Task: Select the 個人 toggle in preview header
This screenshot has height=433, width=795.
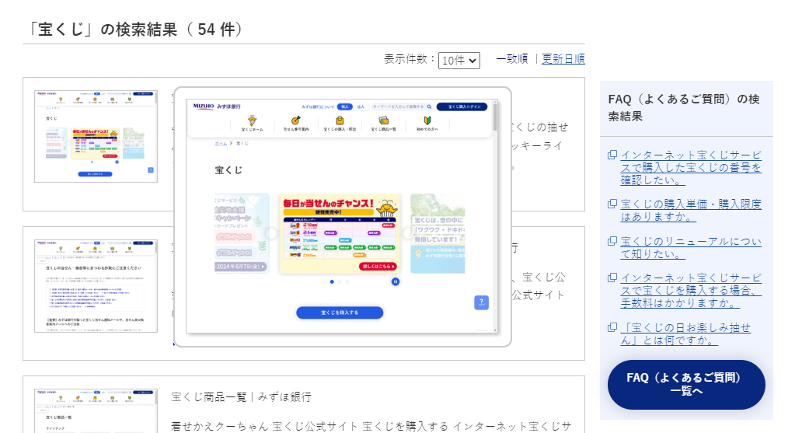Action: [345, 107]
